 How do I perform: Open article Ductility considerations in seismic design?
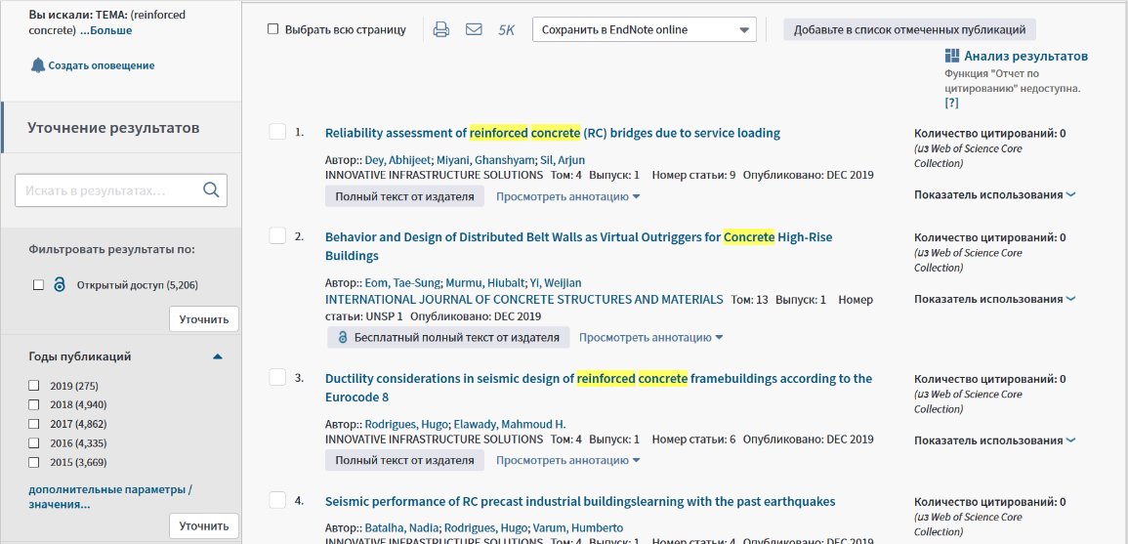599,388
